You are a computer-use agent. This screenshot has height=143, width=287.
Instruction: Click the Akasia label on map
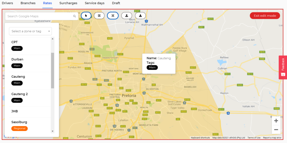[88, 63]
